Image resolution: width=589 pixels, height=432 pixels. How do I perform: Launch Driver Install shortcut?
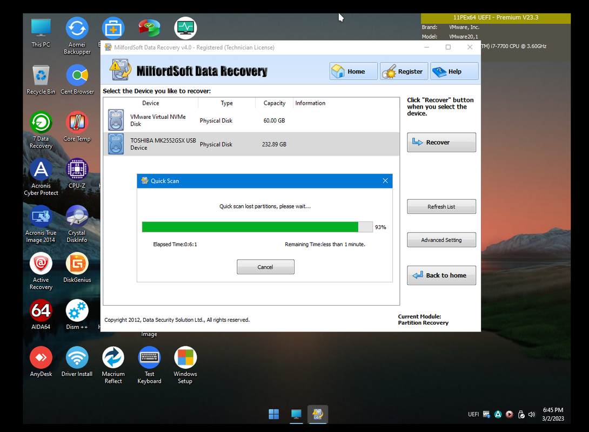click(x=77, y=362)
